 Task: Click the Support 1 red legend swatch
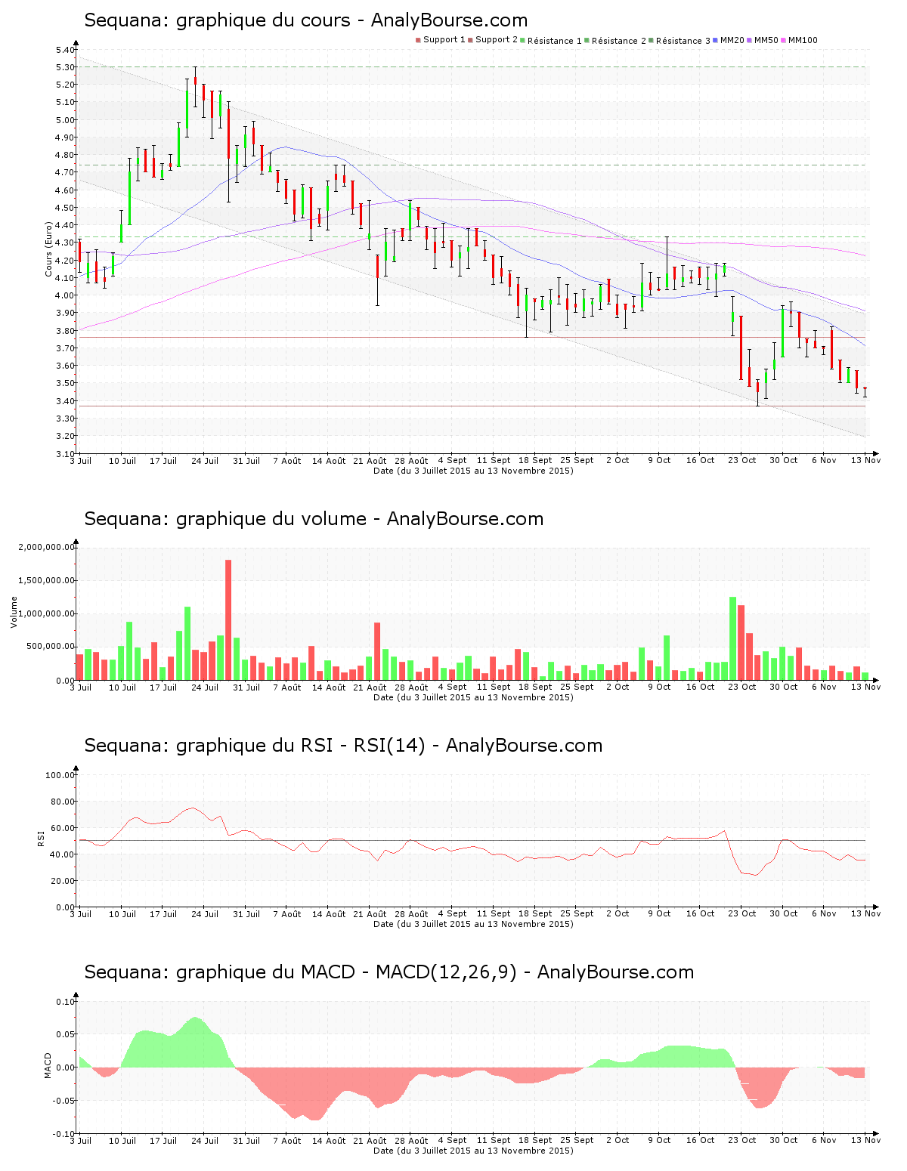click(418, 40)
